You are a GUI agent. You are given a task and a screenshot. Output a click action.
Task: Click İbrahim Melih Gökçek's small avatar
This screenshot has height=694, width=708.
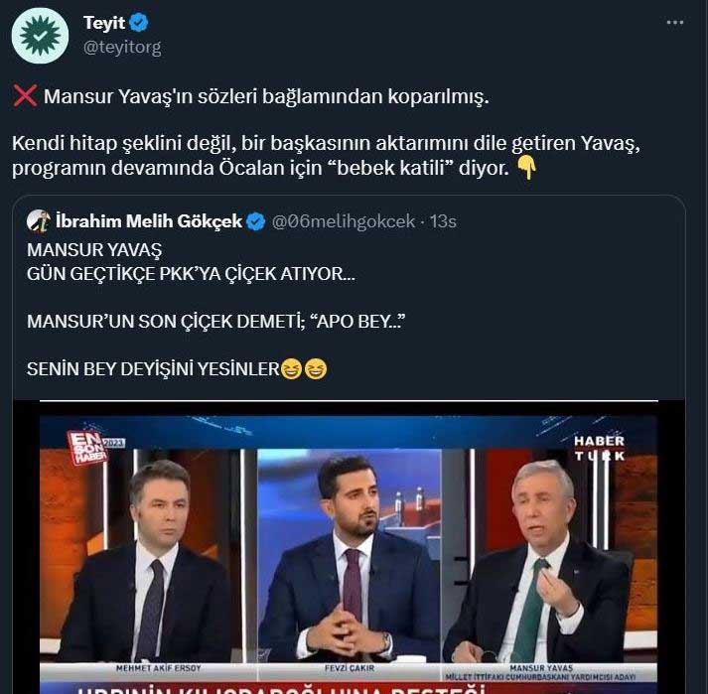tap(38, 221)
